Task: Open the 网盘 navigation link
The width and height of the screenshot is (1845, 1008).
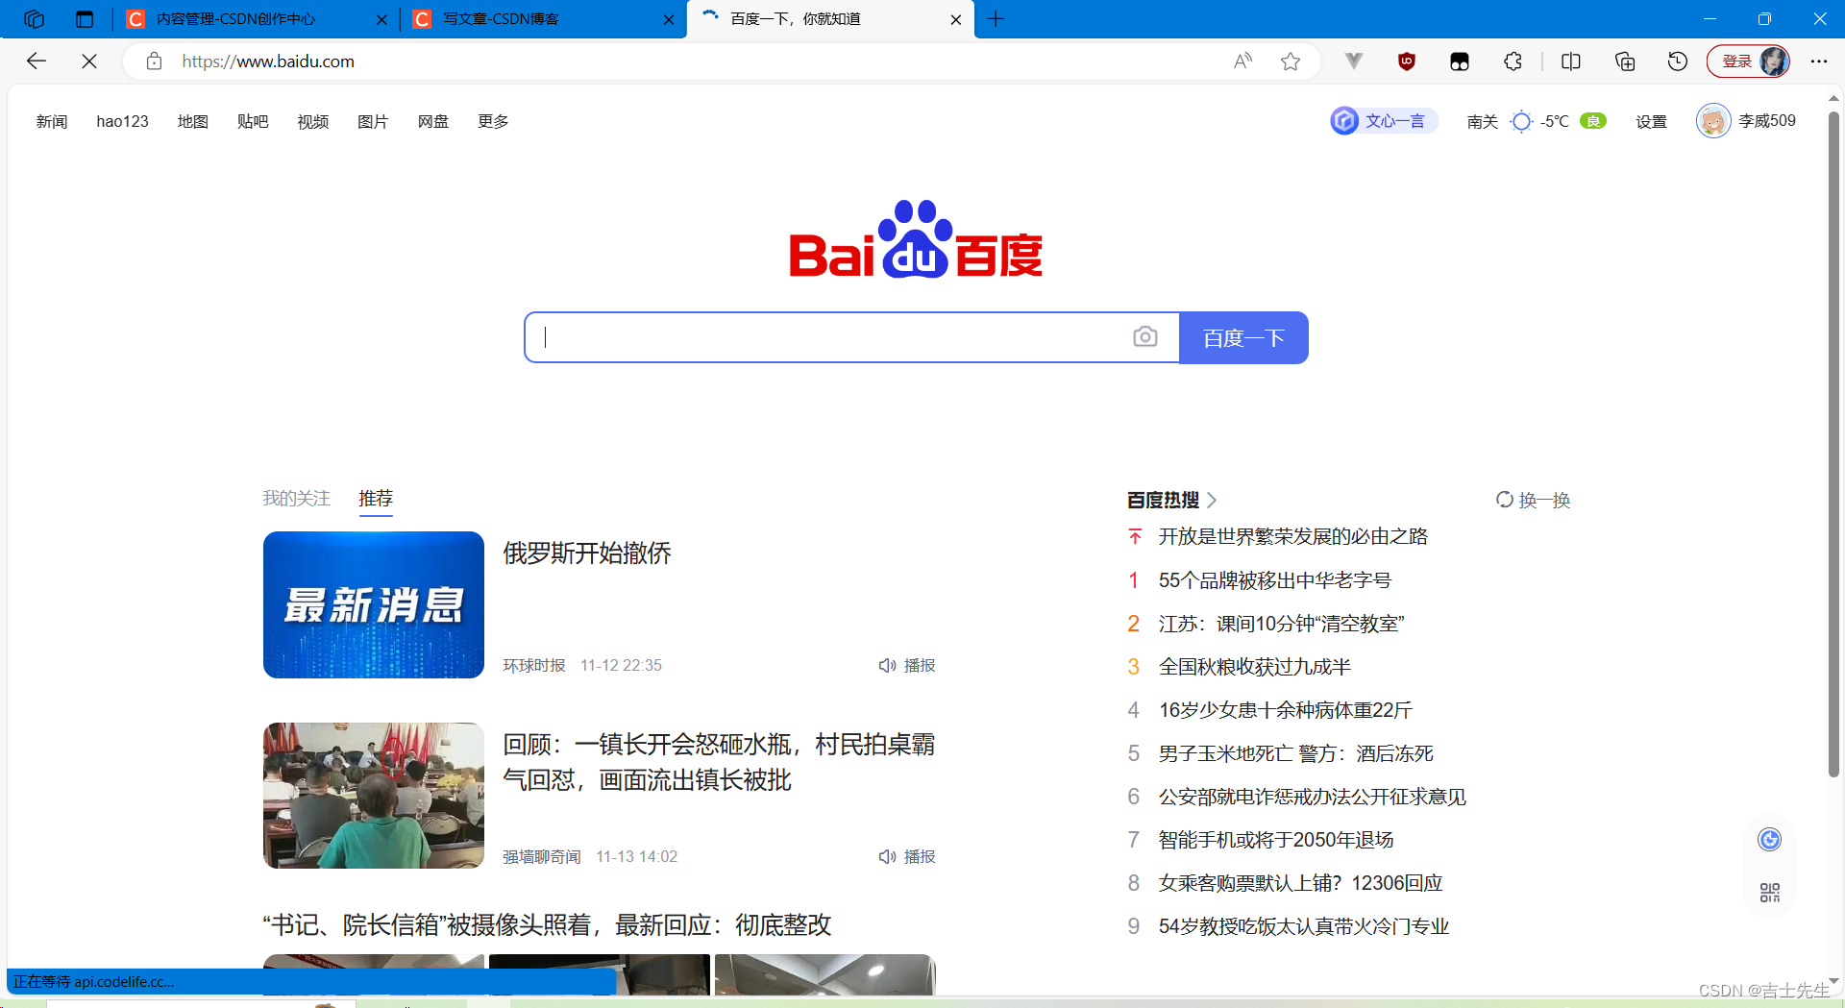Action: coord(433,121)
